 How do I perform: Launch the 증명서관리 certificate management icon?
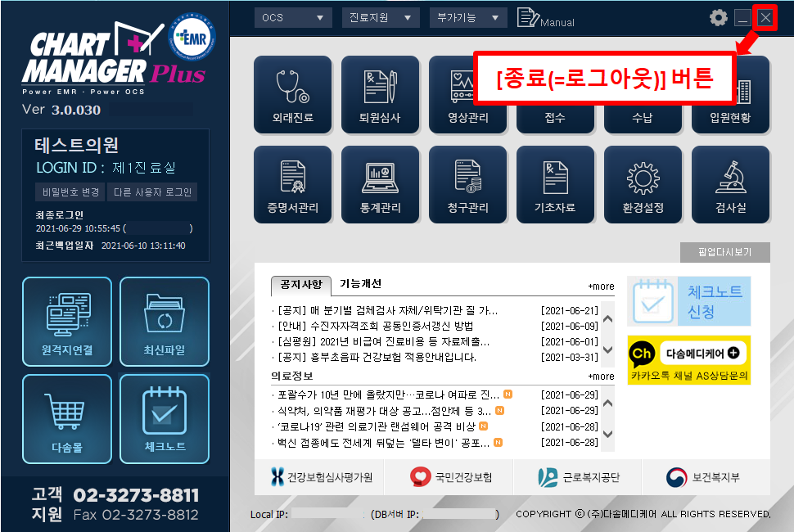tap(293, 183)
